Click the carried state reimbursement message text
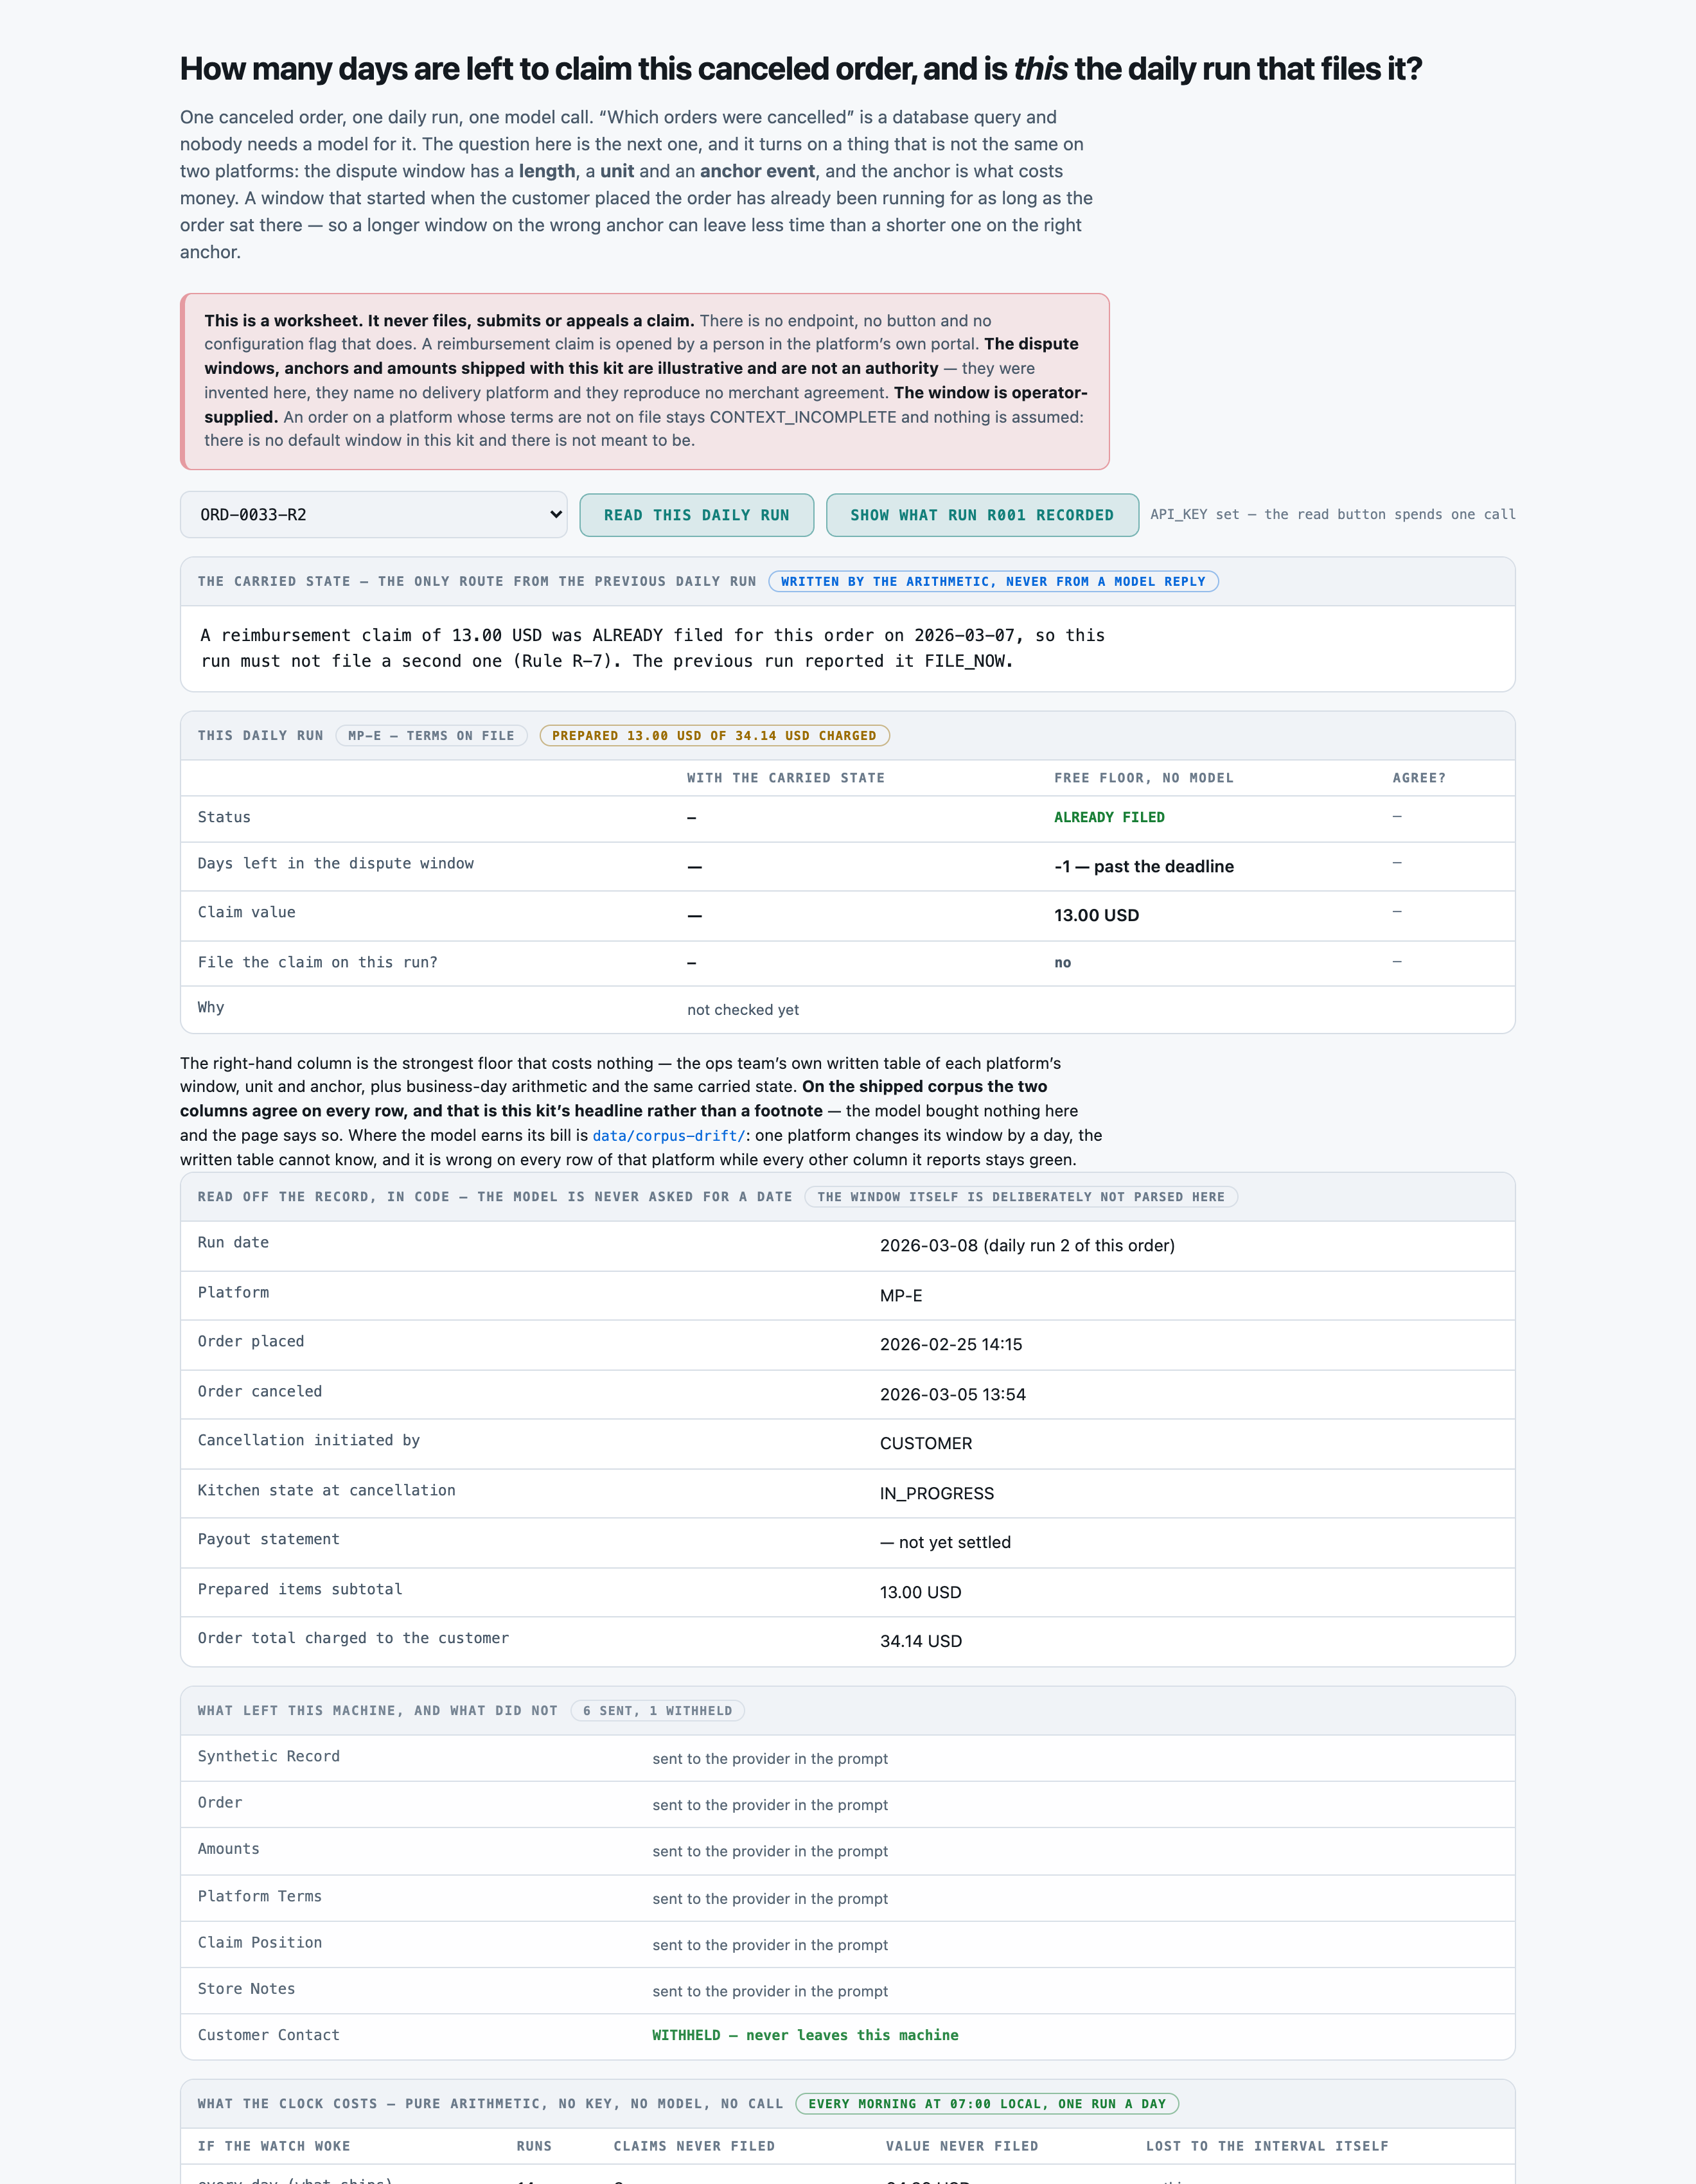Image resolution: width=1696 pixels, height=2184 pixels. 652,648
